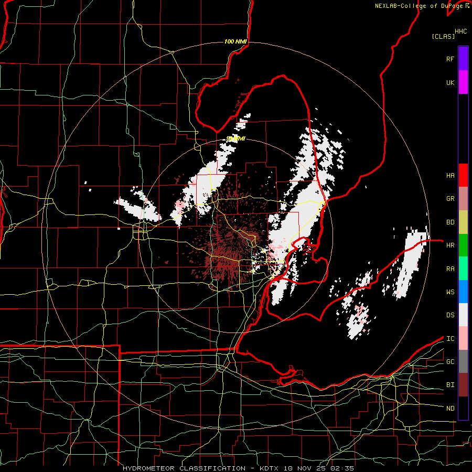472x472 pixels.
Task: Click the 50 NMI range ring label
Action: (x=235, y=139)
